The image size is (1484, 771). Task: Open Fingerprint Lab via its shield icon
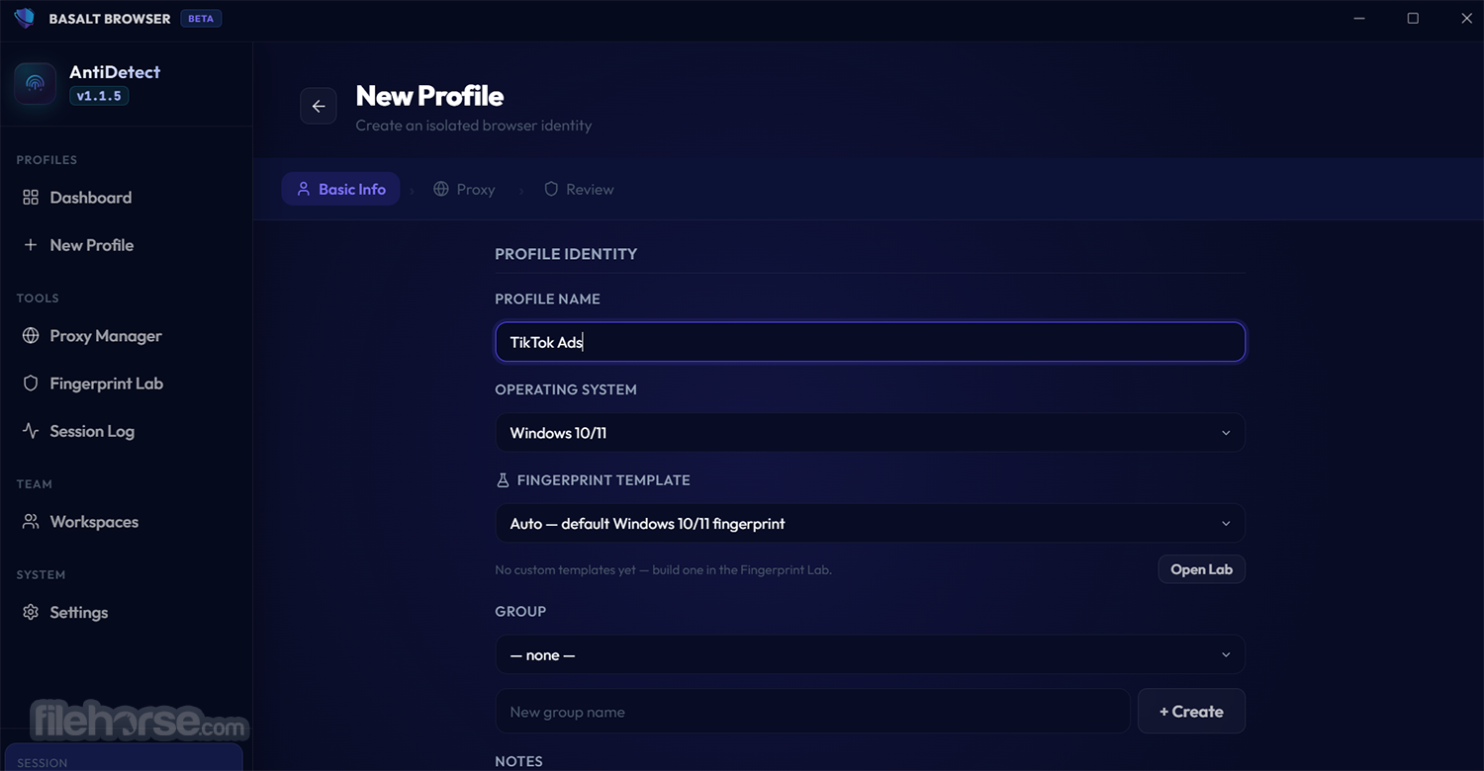click(x=31, y=384)
